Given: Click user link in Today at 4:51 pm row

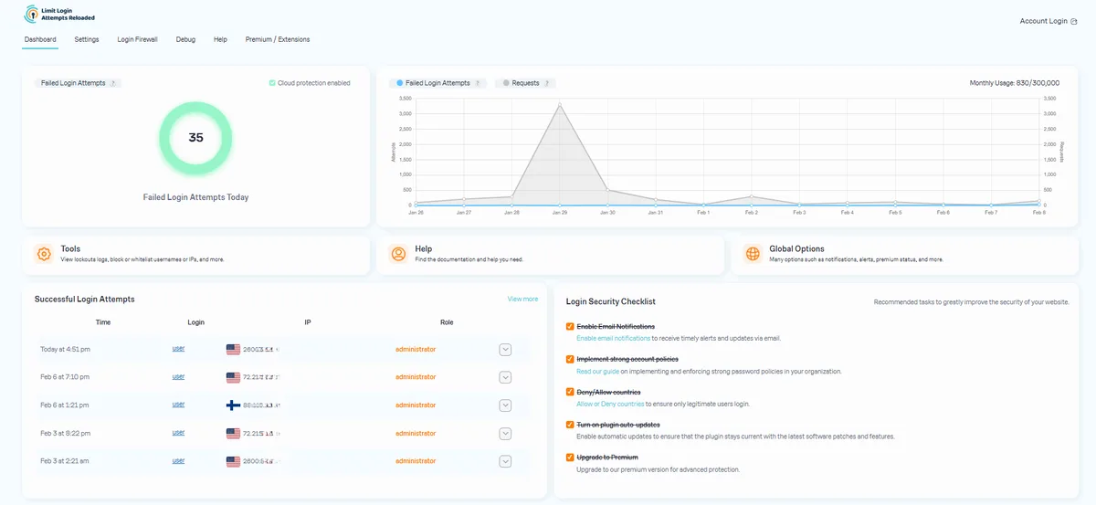Looking at the screenshot, I should click(178, 349).
